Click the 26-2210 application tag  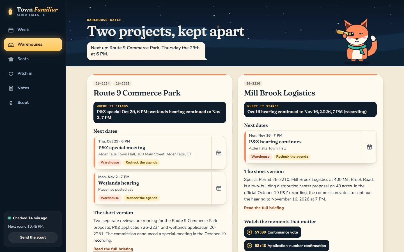tap(253, 83)
